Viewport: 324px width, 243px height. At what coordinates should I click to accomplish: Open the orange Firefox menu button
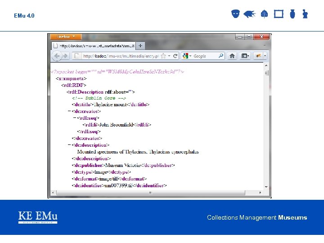(x=66, y=37)
